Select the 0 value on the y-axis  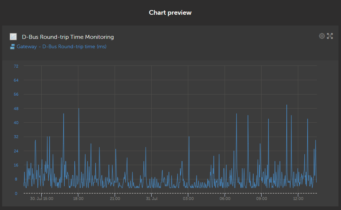16,193
